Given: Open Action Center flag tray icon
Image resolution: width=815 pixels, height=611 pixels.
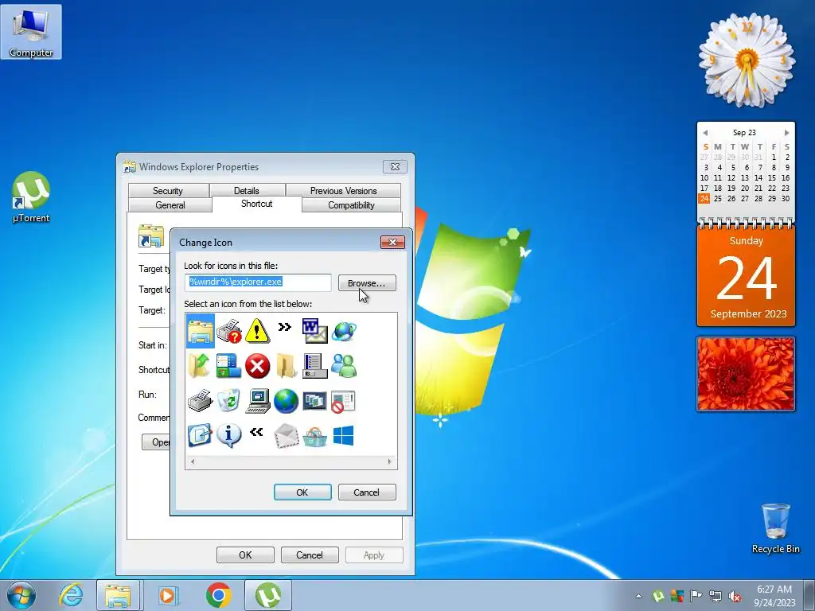Looking at the screenshot, I should pos(696,596).
